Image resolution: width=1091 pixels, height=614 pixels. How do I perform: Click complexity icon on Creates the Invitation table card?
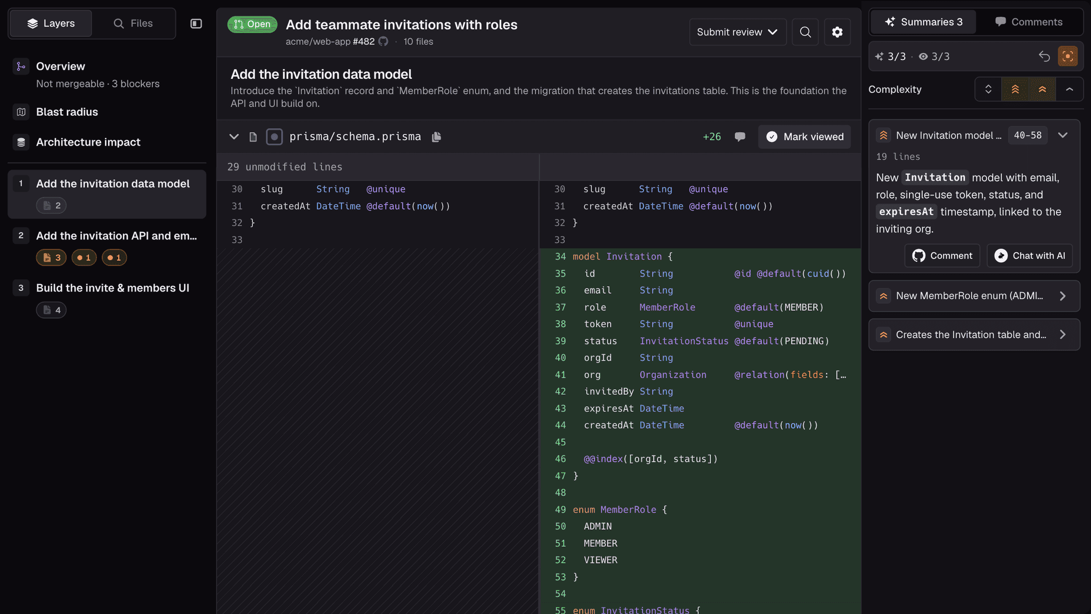pos(883,335)
